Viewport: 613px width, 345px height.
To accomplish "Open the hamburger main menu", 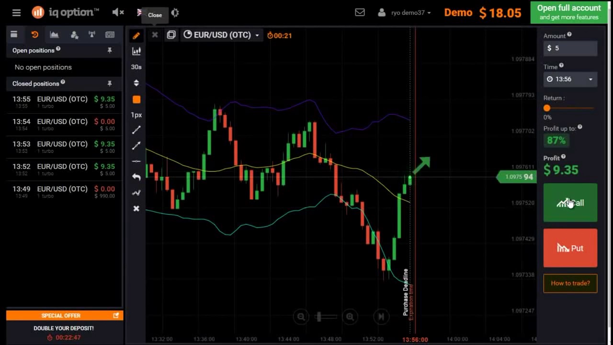I will tap(16, 13).
